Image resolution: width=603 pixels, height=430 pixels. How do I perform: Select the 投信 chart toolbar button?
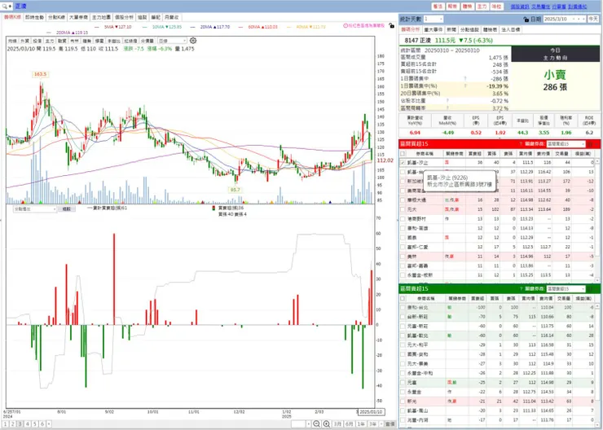point(37,41)
